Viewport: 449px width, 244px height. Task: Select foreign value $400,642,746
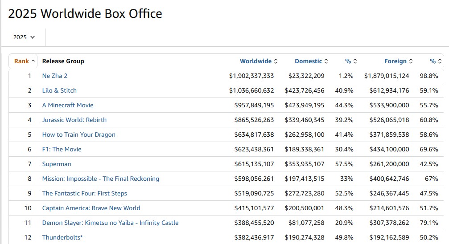click(389, 179)
